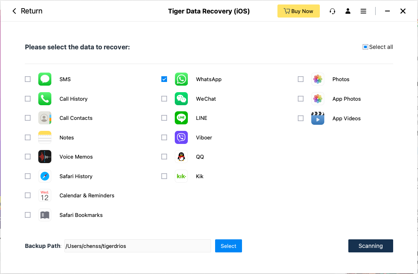Viewport: 418px width, 274px height.
Task: Open the user account profile icon
Action: tap(348, 11)
